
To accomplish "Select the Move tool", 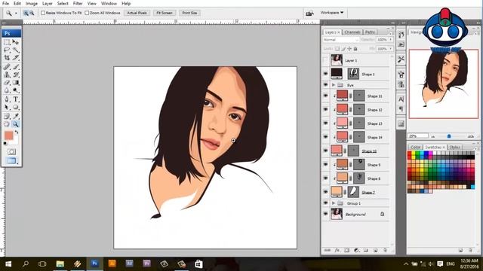I will point(15,42).
